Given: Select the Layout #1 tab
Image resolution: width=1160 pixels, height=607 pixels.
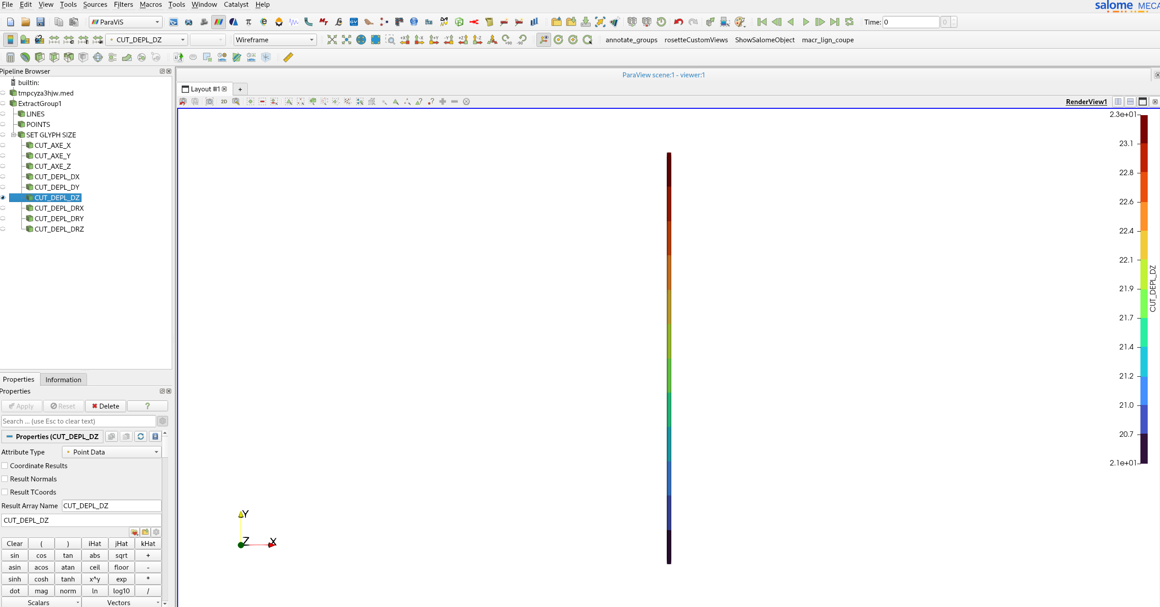Looking at the screenshot, I should click(204, 89).
